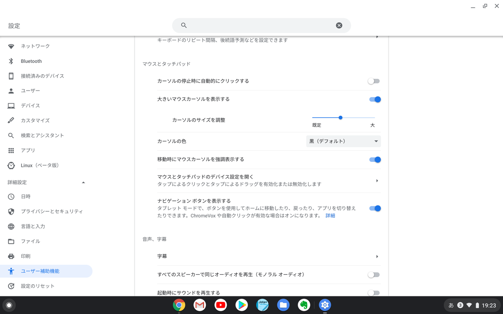Screen dimensions: 503x314
Task: Enable automatic click when cursor stops
Action: 373,81
